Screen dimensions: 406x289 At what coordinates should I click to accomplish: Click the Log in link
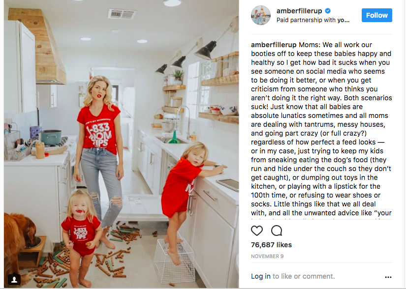click(x=260, y=276)
